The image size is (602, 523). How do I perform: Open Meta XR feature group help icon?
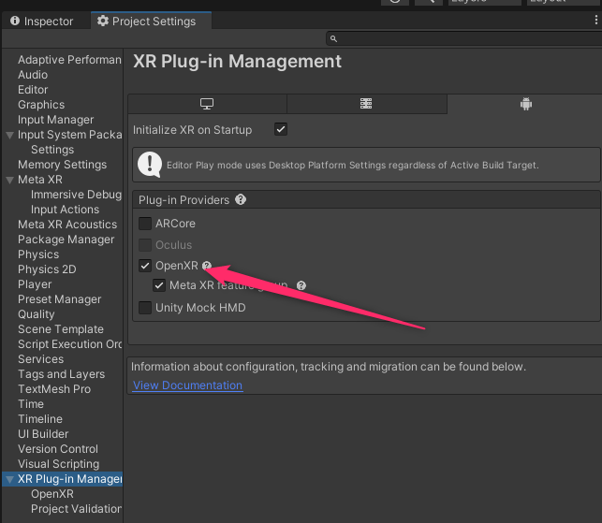coord(301,285)
